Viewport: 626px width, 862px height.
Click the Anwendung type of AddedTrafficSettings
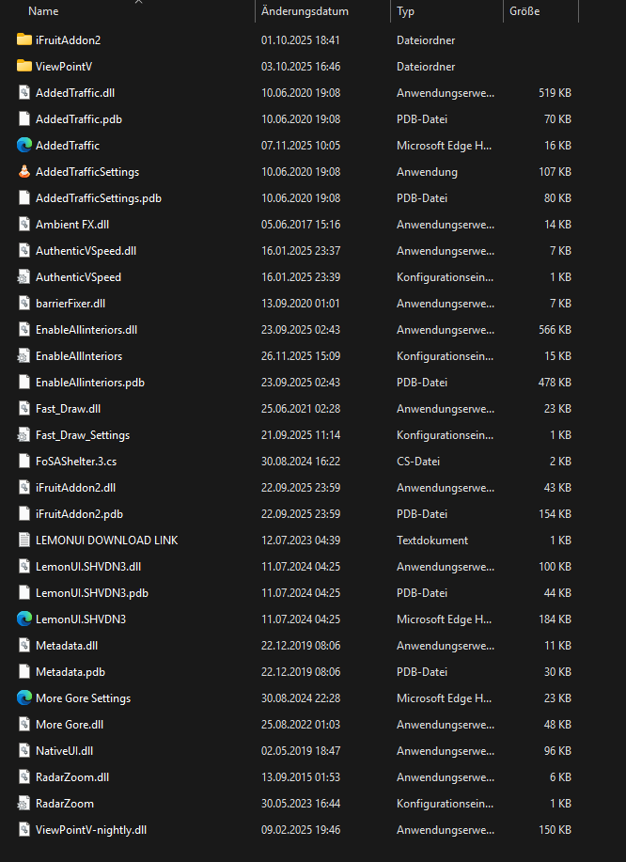pos(427,171)
